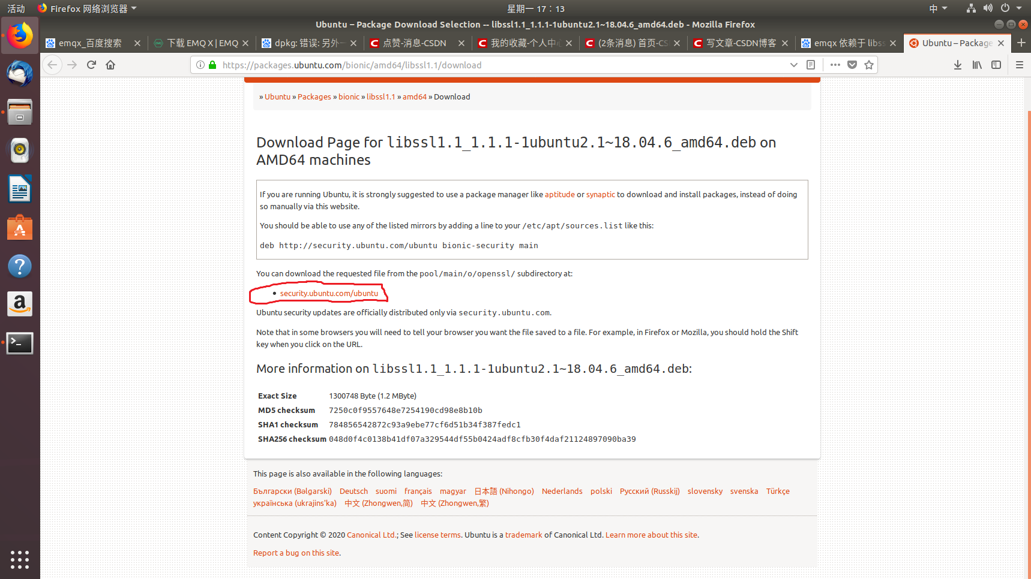Toggle Pocket save in the address bar
Viewport: 1031px width, 579px height.
(x=852, y=65)
